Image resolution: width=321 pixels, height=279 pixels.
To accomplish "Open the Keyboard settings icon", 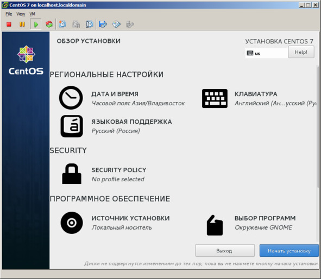I will click(215, 98).
